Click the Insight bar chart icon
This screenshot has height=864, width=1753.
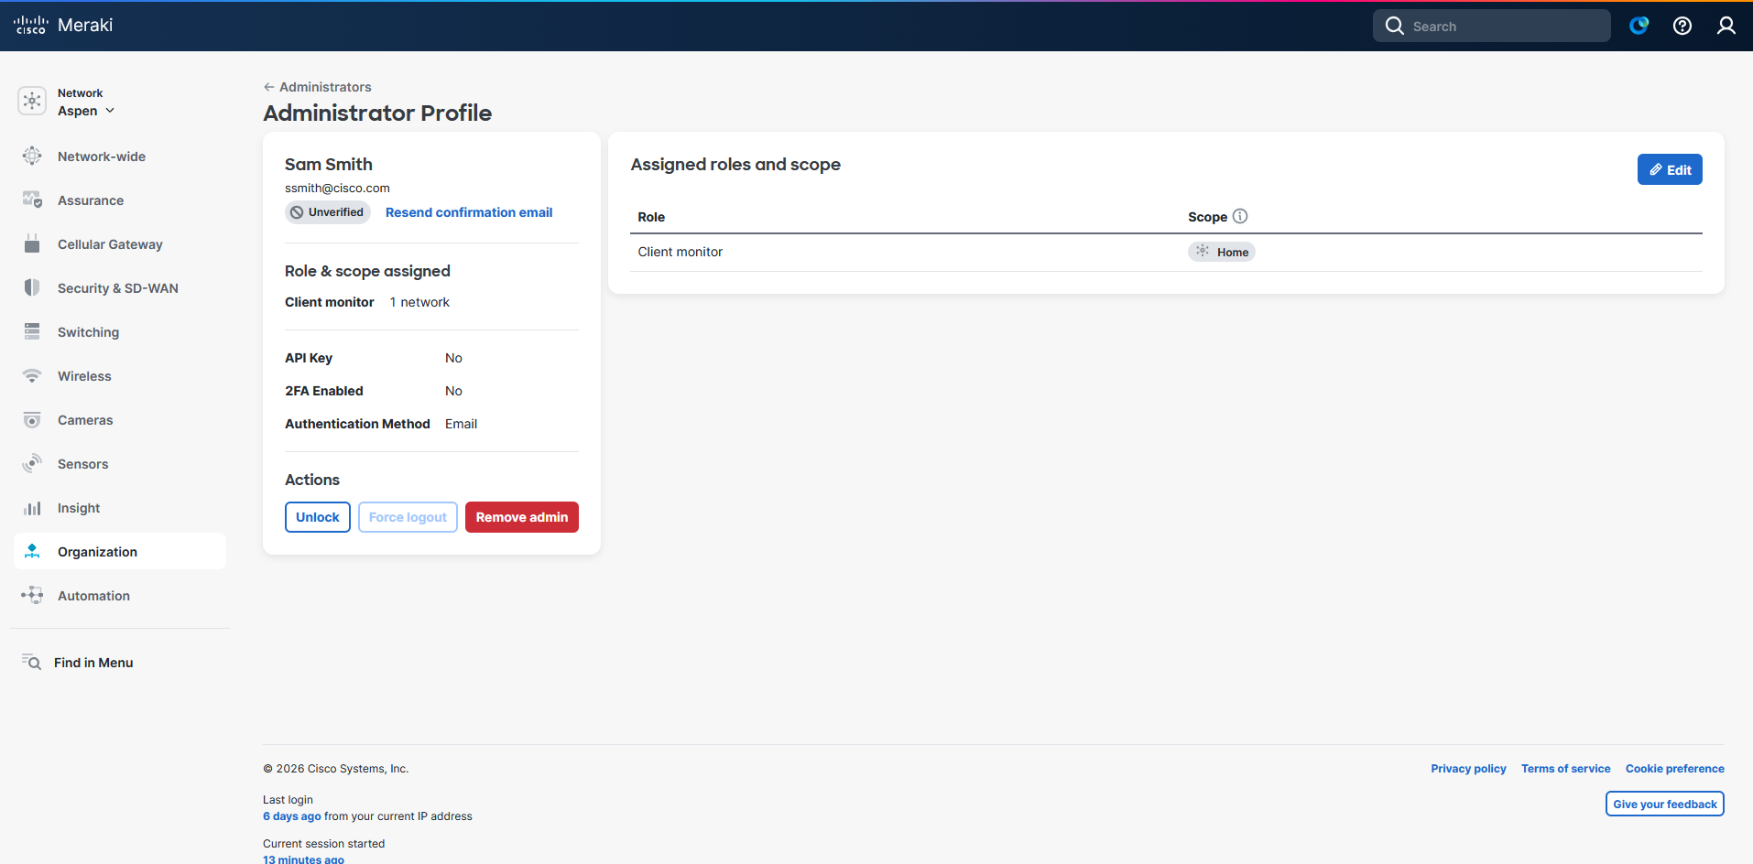pyautogui.click(x=32, y=508)
